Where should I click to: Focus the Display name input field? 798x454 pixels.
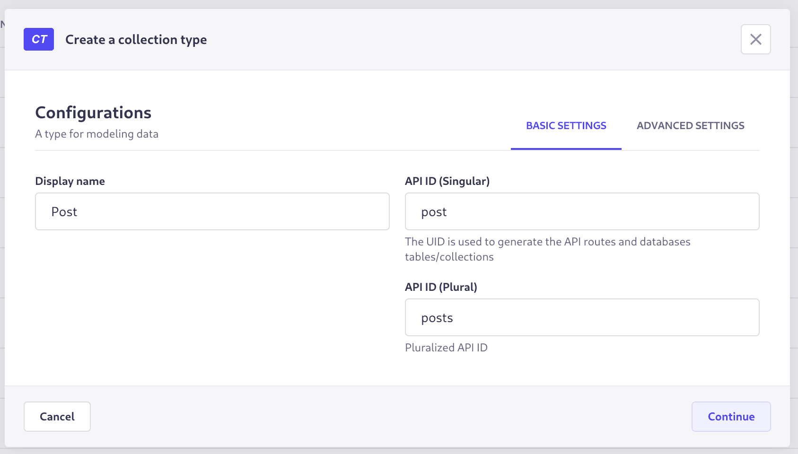tap(212, 211)
